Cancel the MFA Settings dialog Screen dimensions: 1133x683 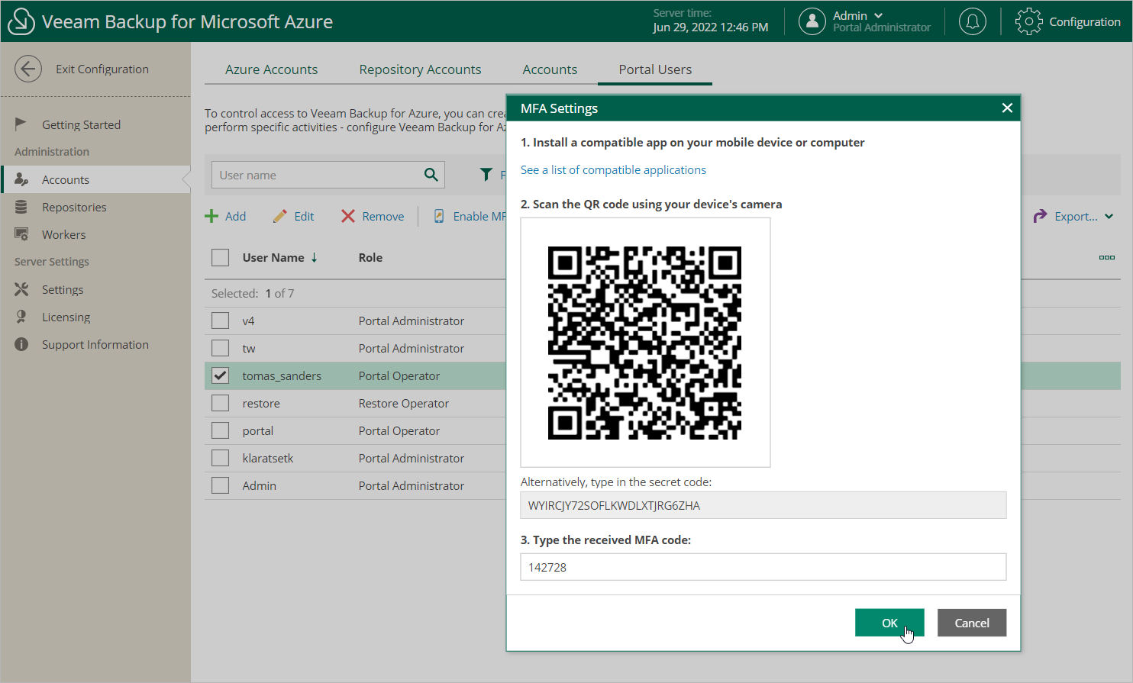[x=972, y=623]
